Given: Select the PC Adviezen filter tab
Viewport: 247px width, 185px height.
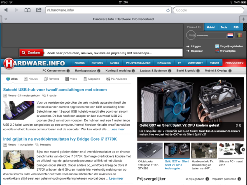Looking at the screenshot, I should pos(117,79).
